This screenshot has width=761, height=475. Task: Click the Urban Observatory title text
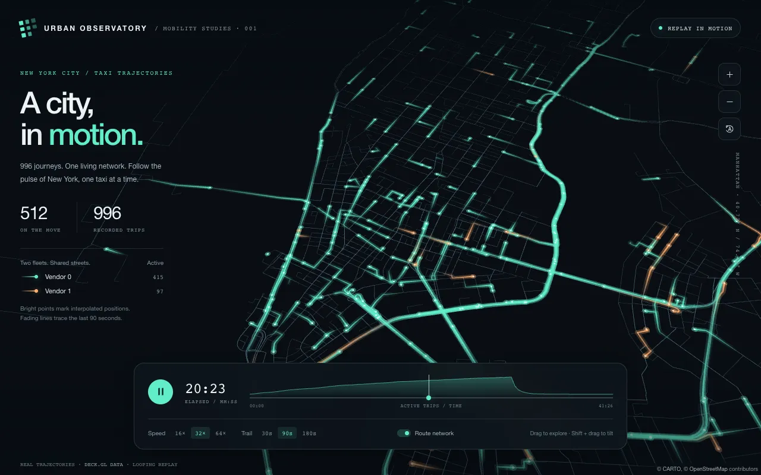pyautogui.click(x=96, y=28)
